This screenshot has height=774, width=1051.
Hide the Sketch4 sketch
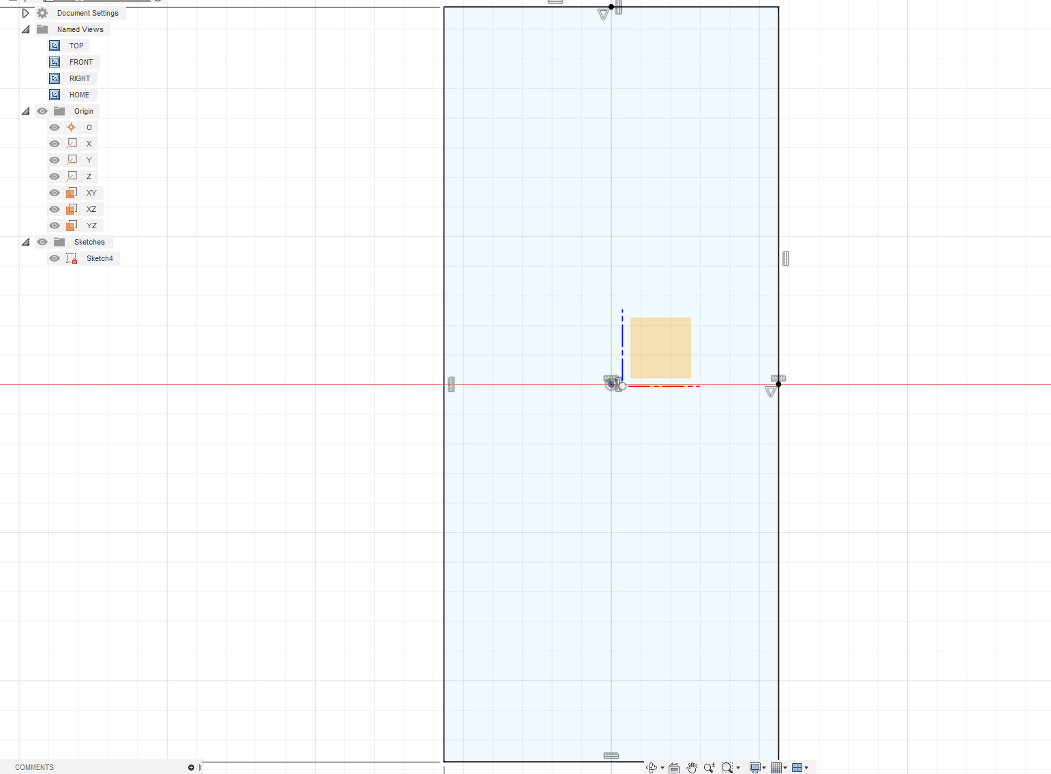click(54, 258)
